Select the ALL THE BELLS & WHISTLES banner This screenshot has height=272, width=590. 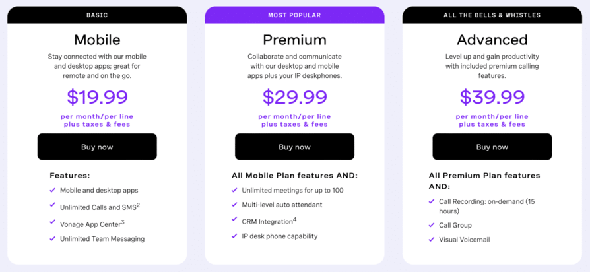[492, 15]
